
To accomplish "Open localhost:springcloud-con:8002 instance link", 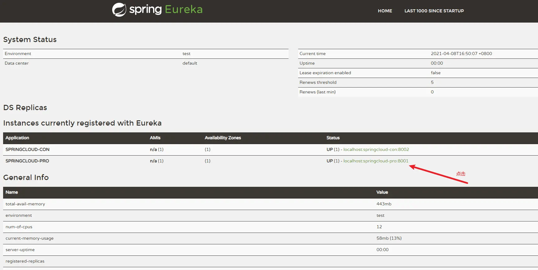I will (x=376, y=149).
